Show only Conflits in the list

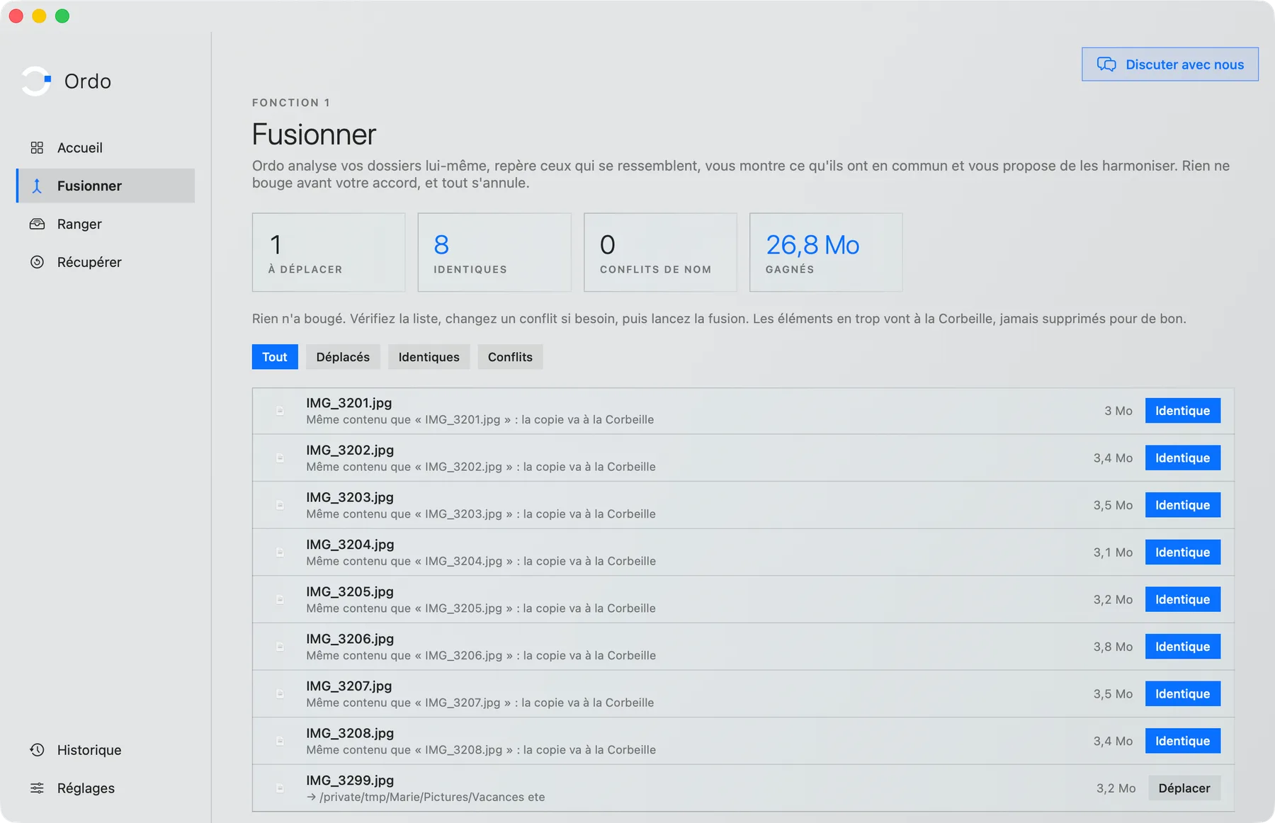[x=510, y=357]
